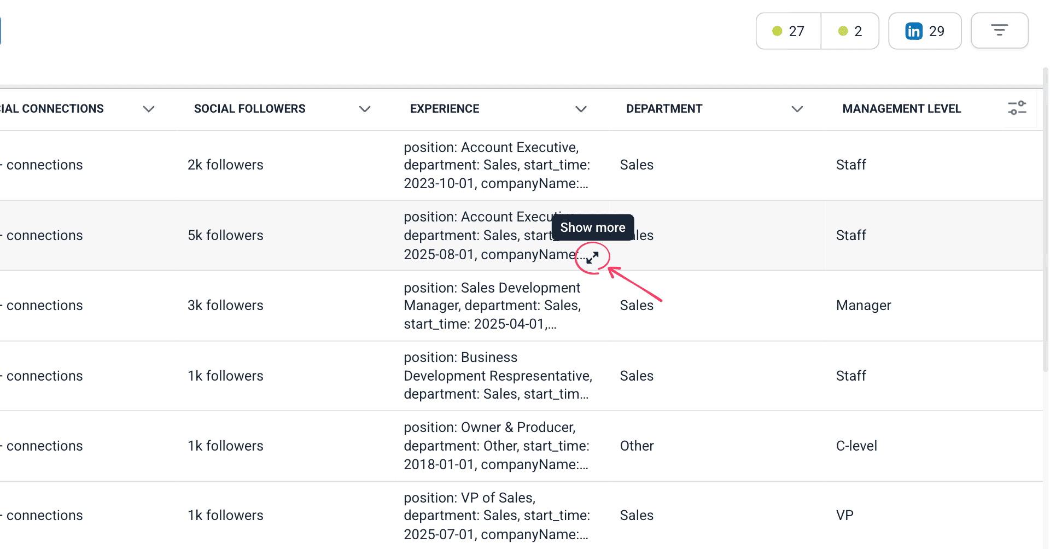Expand the Social Connections column dropdown

pos(148,109)
